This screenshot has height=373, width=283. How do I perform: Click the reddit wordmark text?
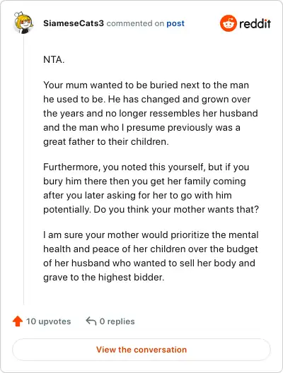coord(255,23)
